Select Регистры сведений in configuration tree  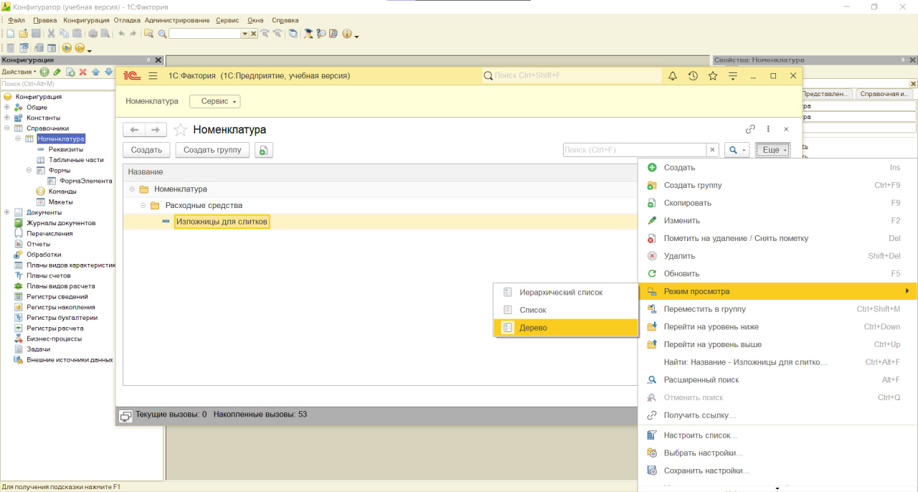point(57,296)
